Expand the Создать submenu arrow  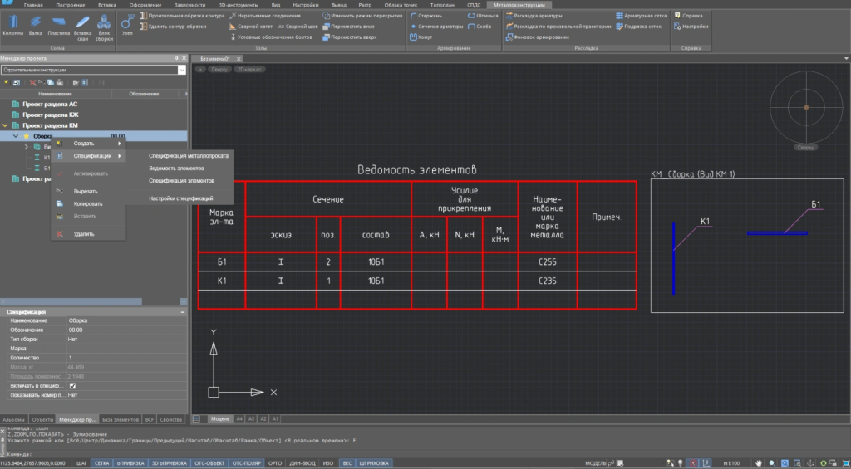(x=120, y=144)
